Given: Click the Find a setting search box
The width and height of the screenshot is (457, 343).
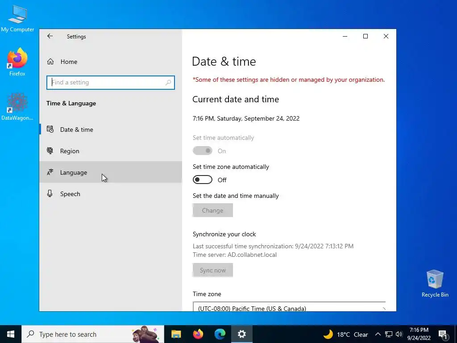Looking at the screenshot, I should [111, 83].
